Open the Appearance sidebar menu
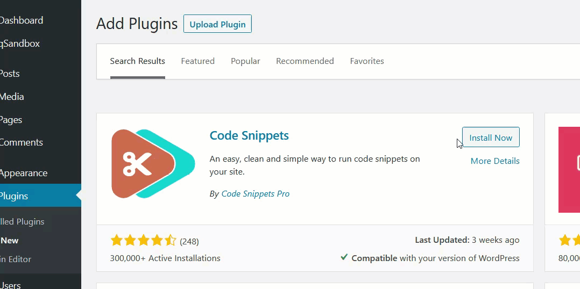The width and height of the screenshot is (580, 289). (x=24, y=173)
